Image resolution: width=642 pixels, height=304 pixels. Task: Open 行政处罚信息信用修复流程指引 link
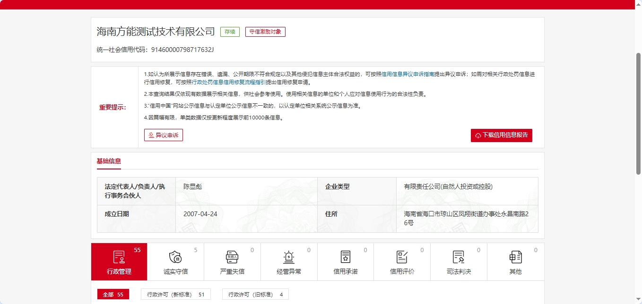click(x=228, y=82)
